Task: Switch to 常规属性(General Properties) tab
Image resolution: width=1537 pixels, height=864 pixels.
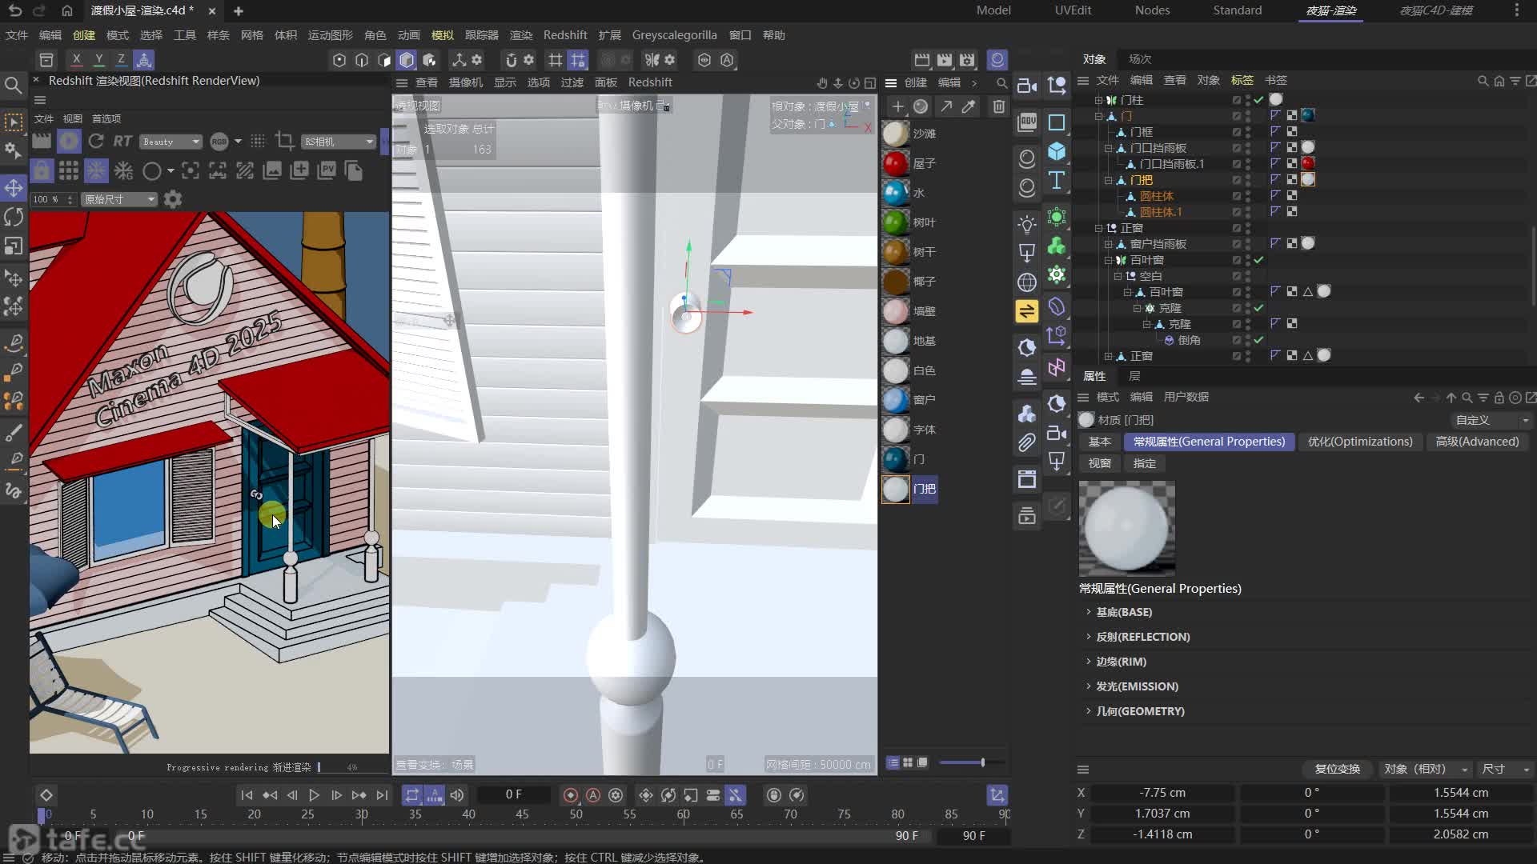Action: tap(1209, 442)
